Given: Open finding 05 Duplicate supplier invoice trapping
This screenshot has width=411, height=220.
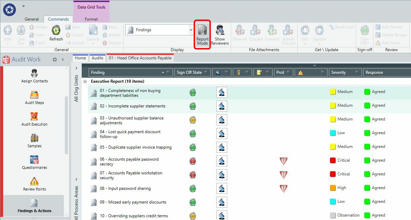Looking at the screenshot, I should [136, 147].
